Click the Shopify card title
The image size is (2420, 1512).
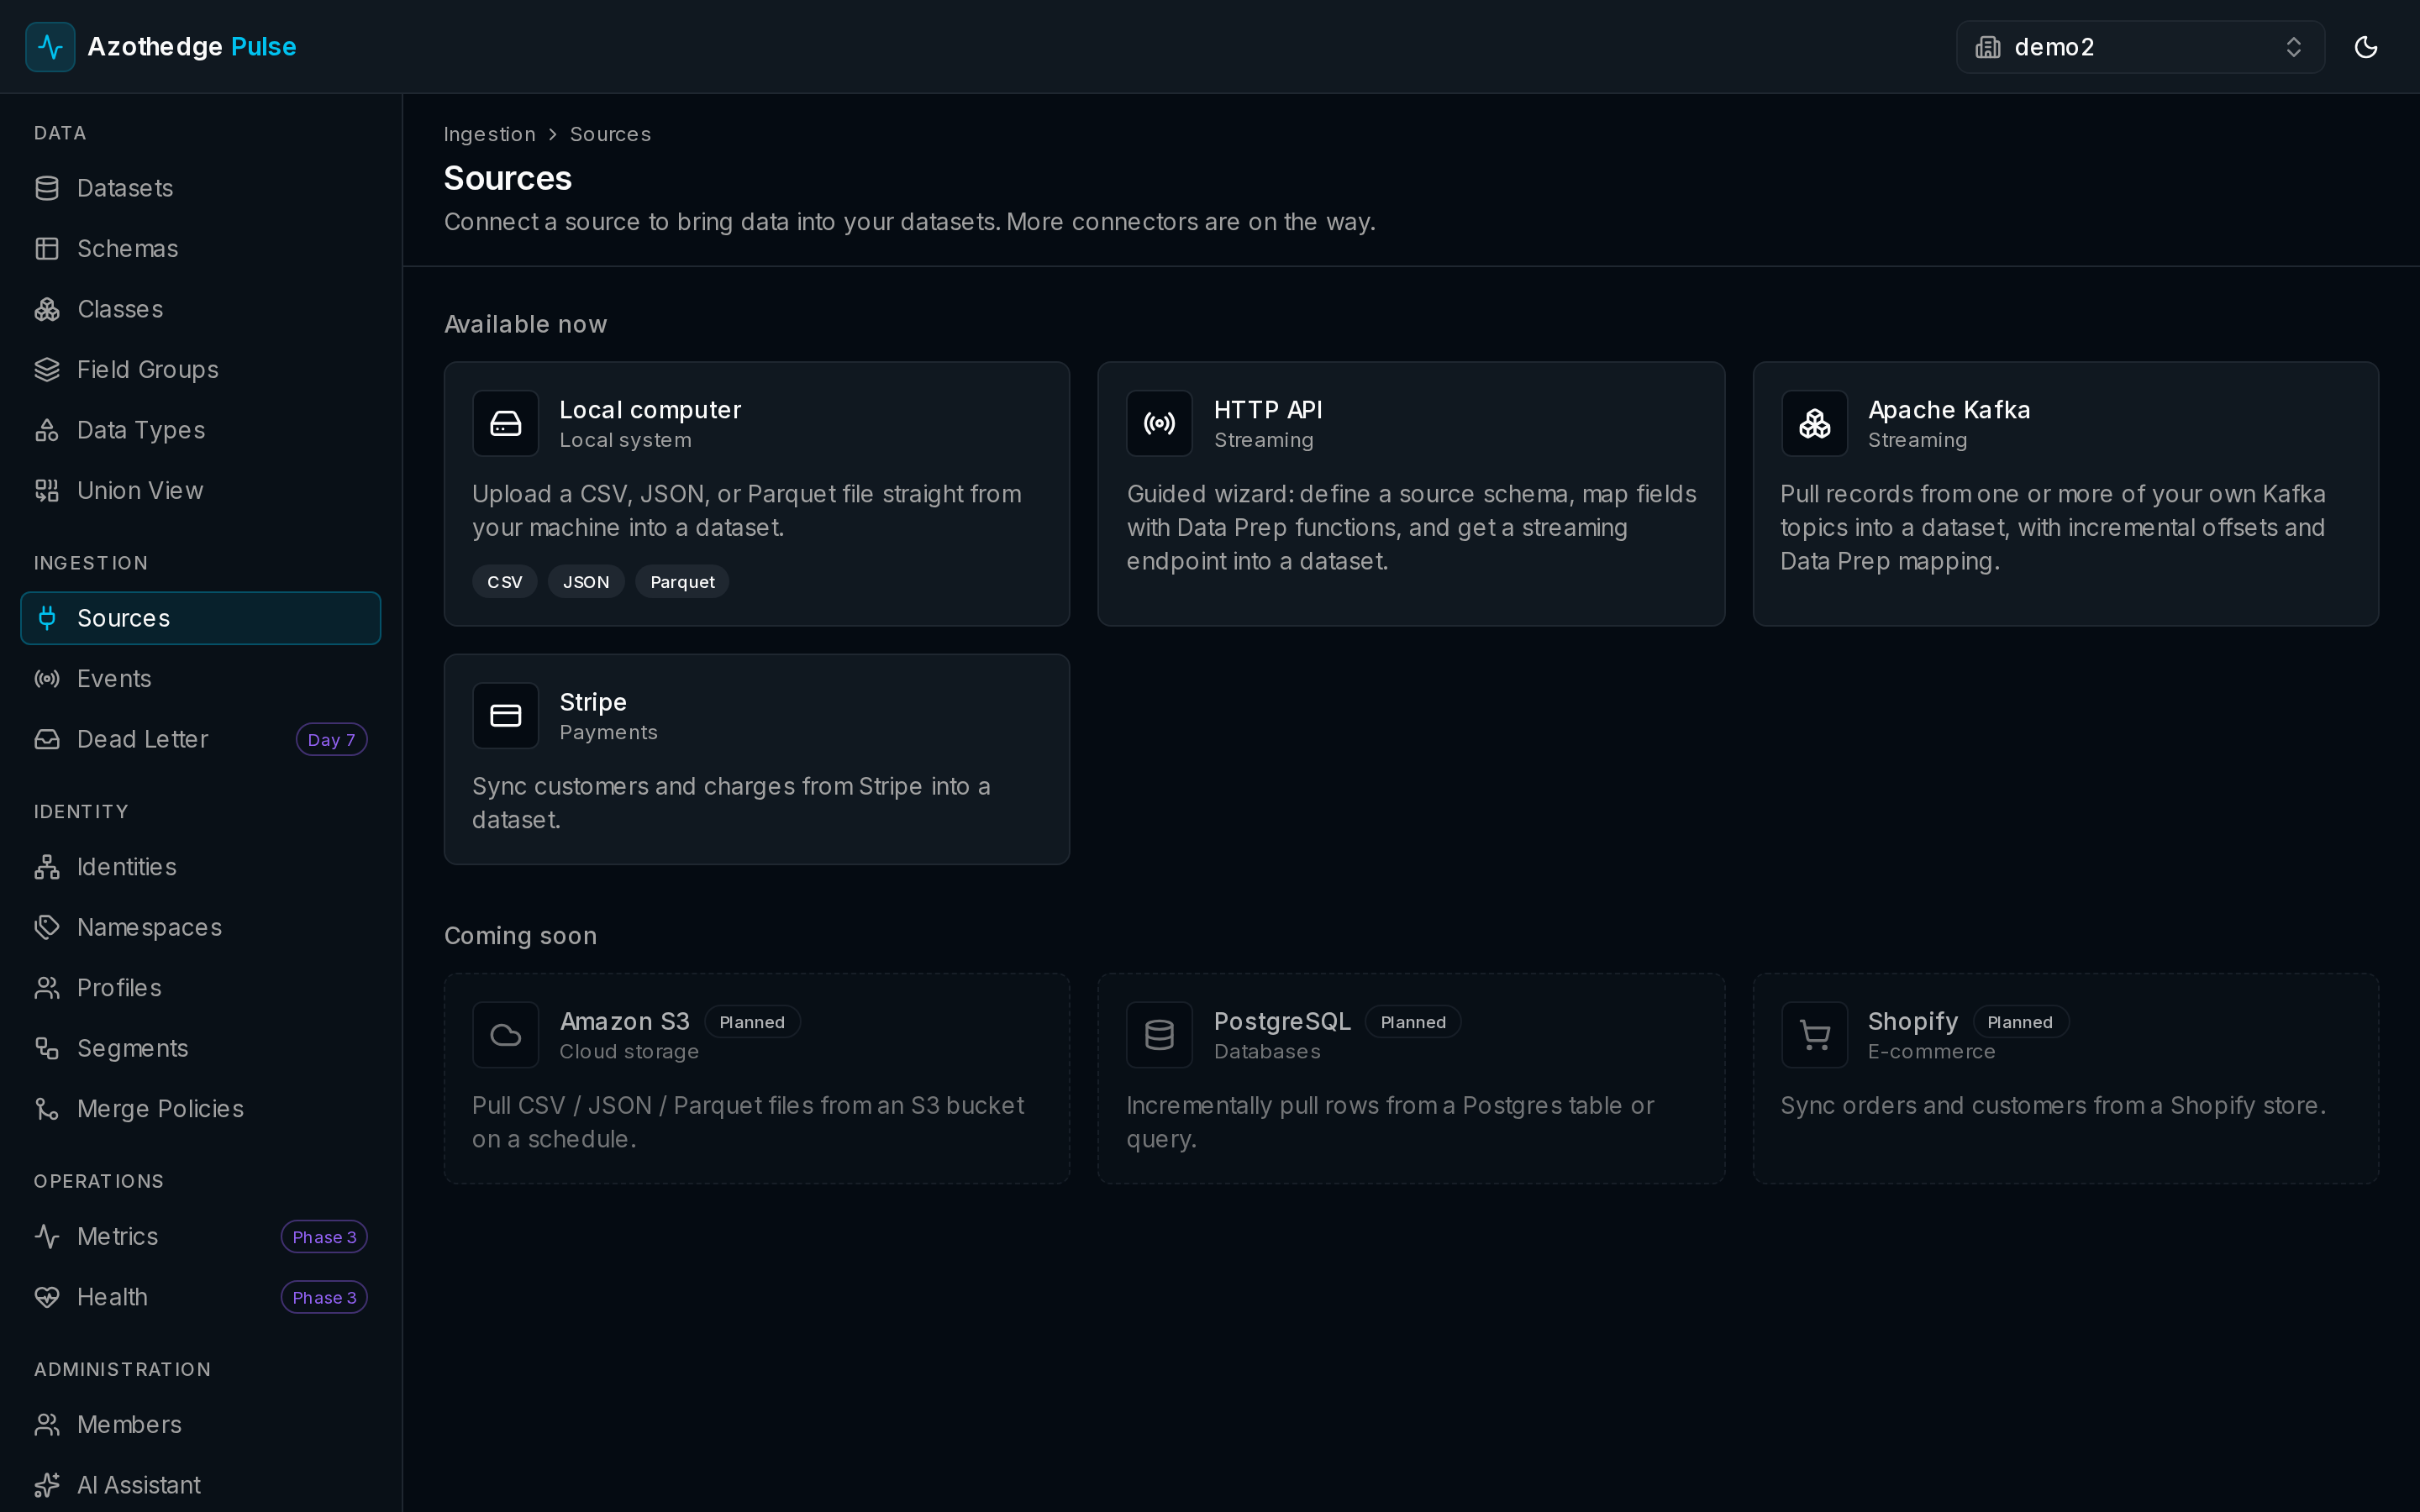(1913, 1021)
